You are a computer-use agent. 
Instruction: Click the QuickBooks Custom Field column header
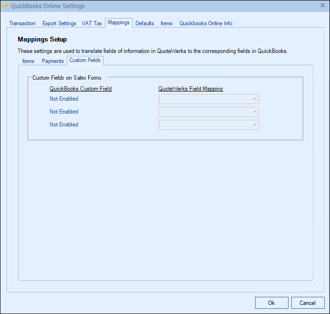81,89
